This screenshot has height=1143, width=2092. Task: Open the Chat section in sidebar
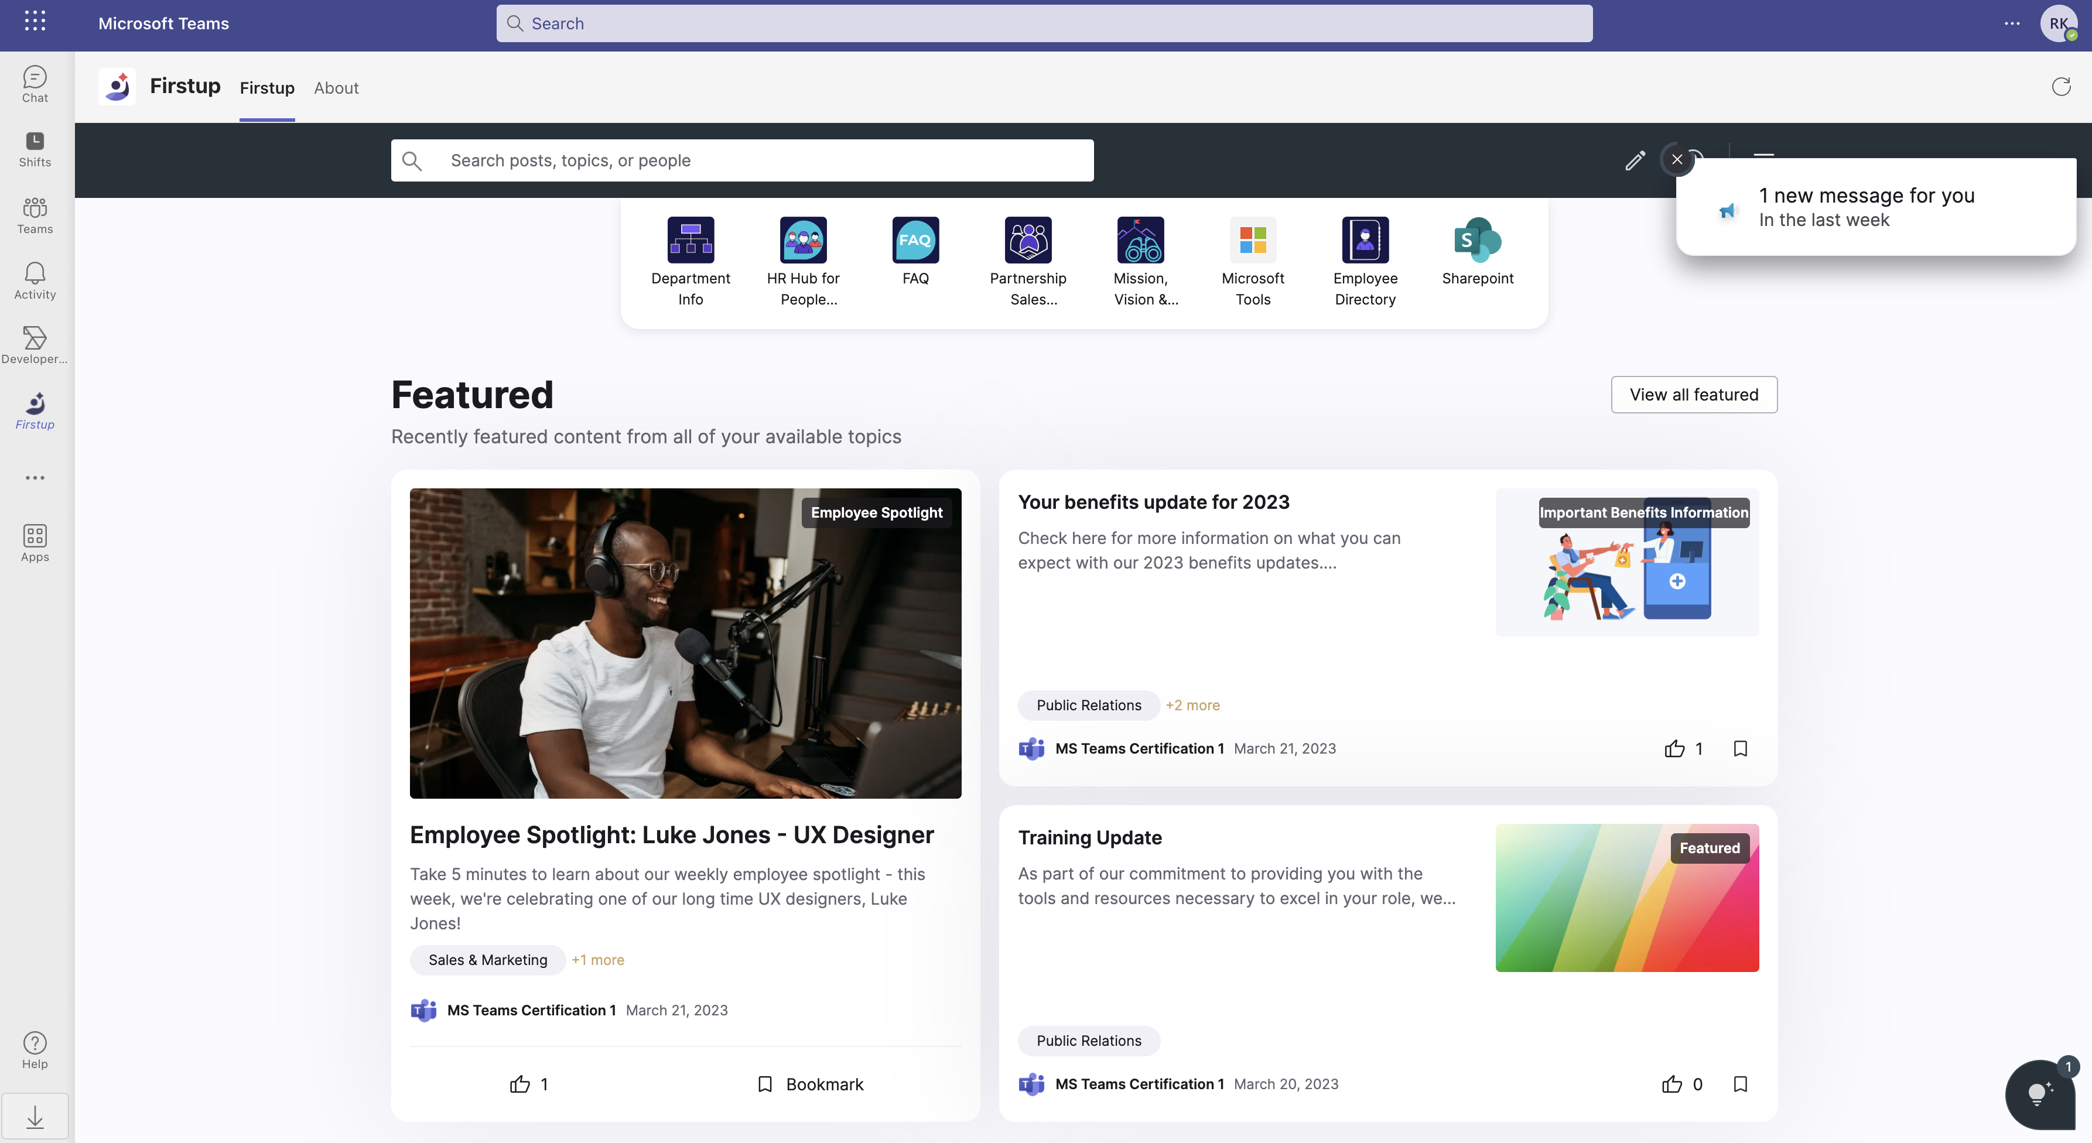pyautogui.click(x=35, y=84)
